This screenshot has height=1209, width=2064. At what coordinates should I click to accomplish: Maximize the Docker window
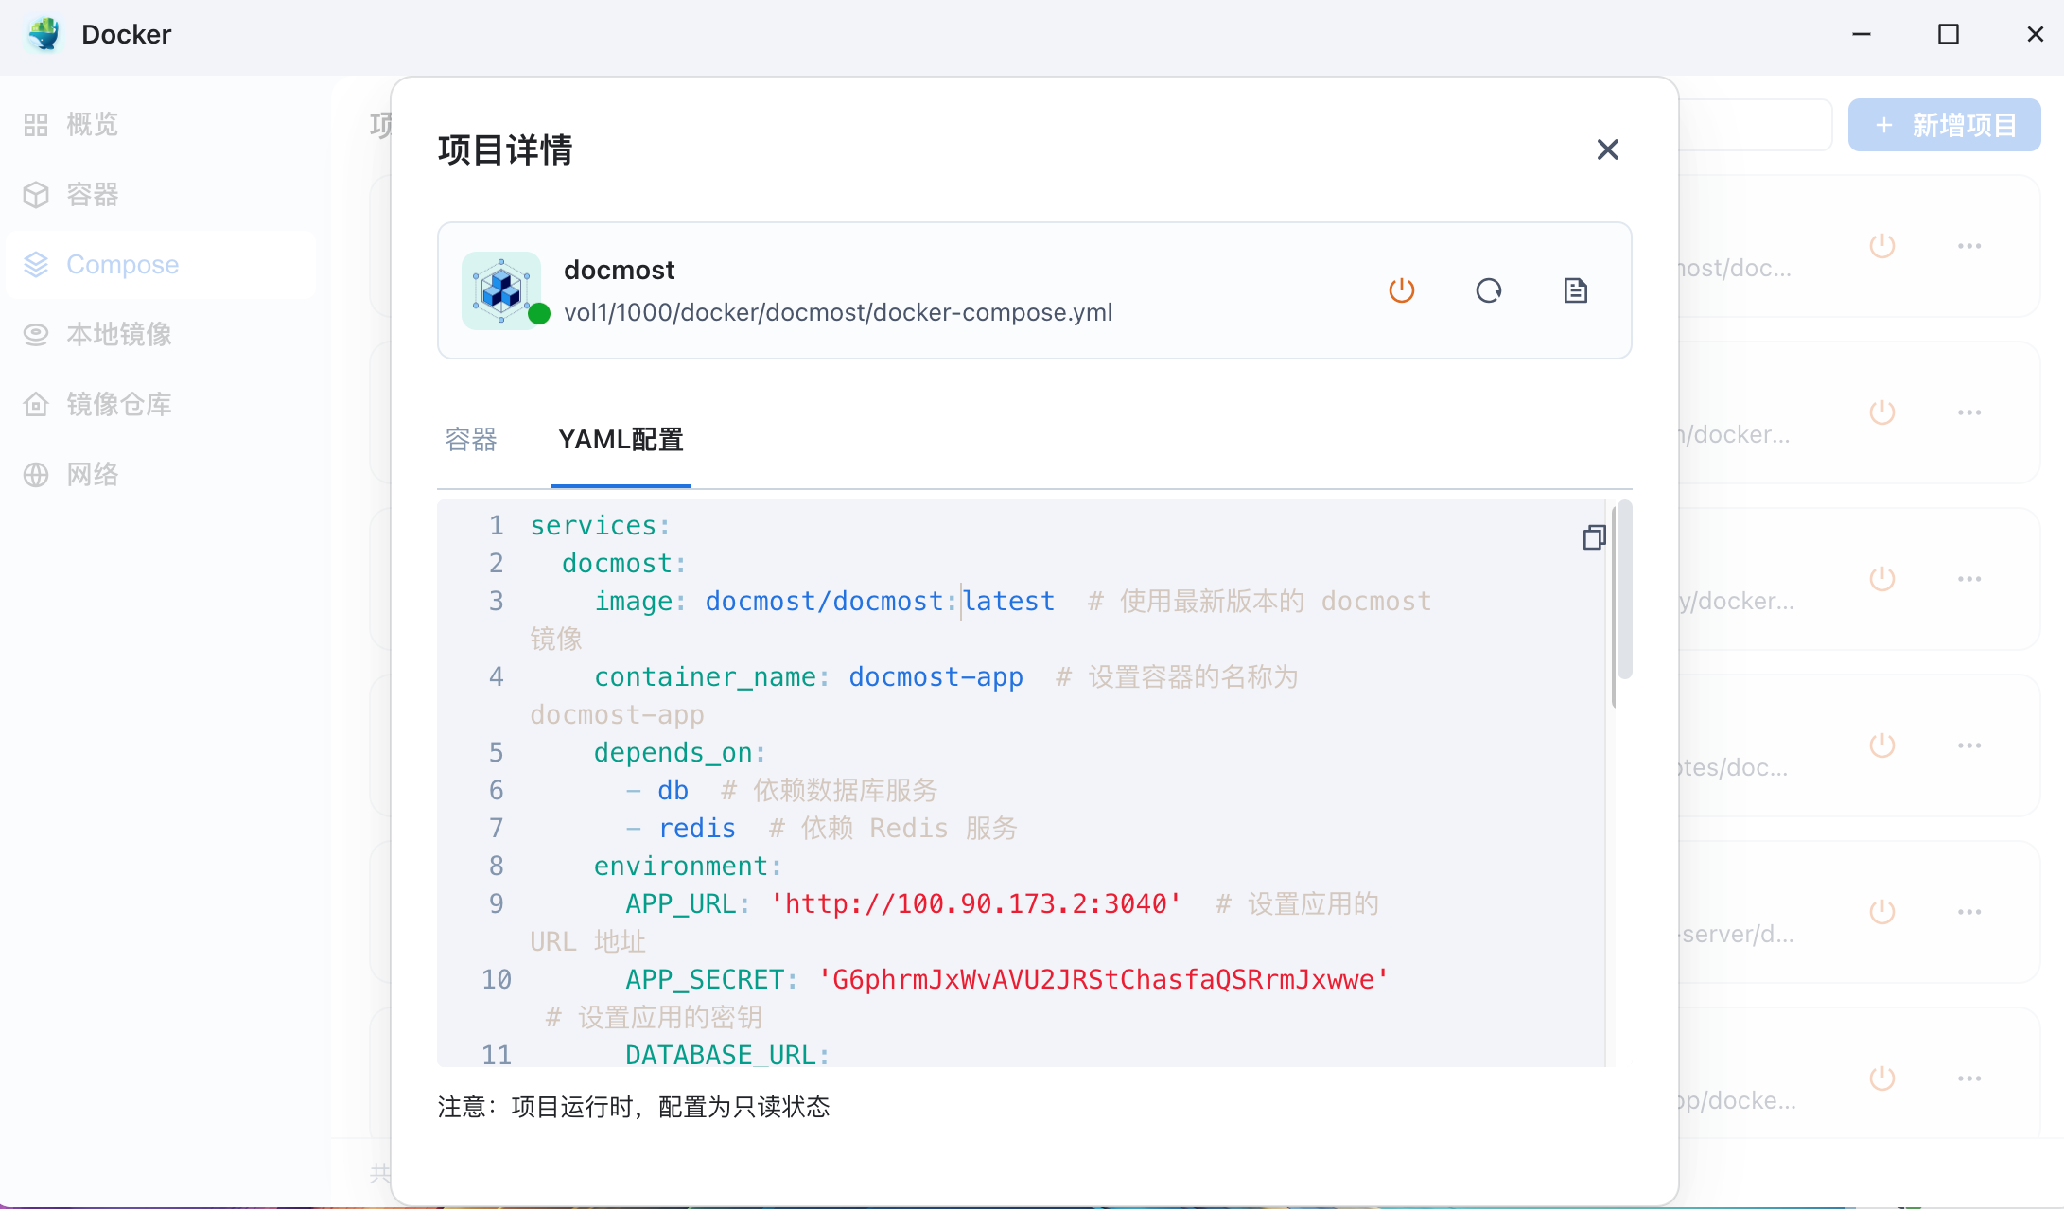(x=1949, y=34)
